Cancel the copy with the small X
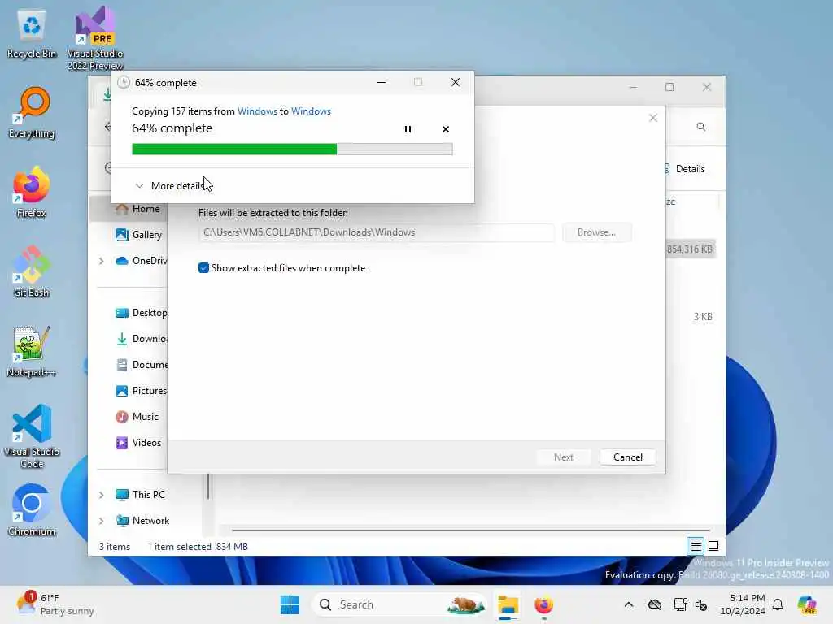Screen dimensions: 833x624 (445, 129)
